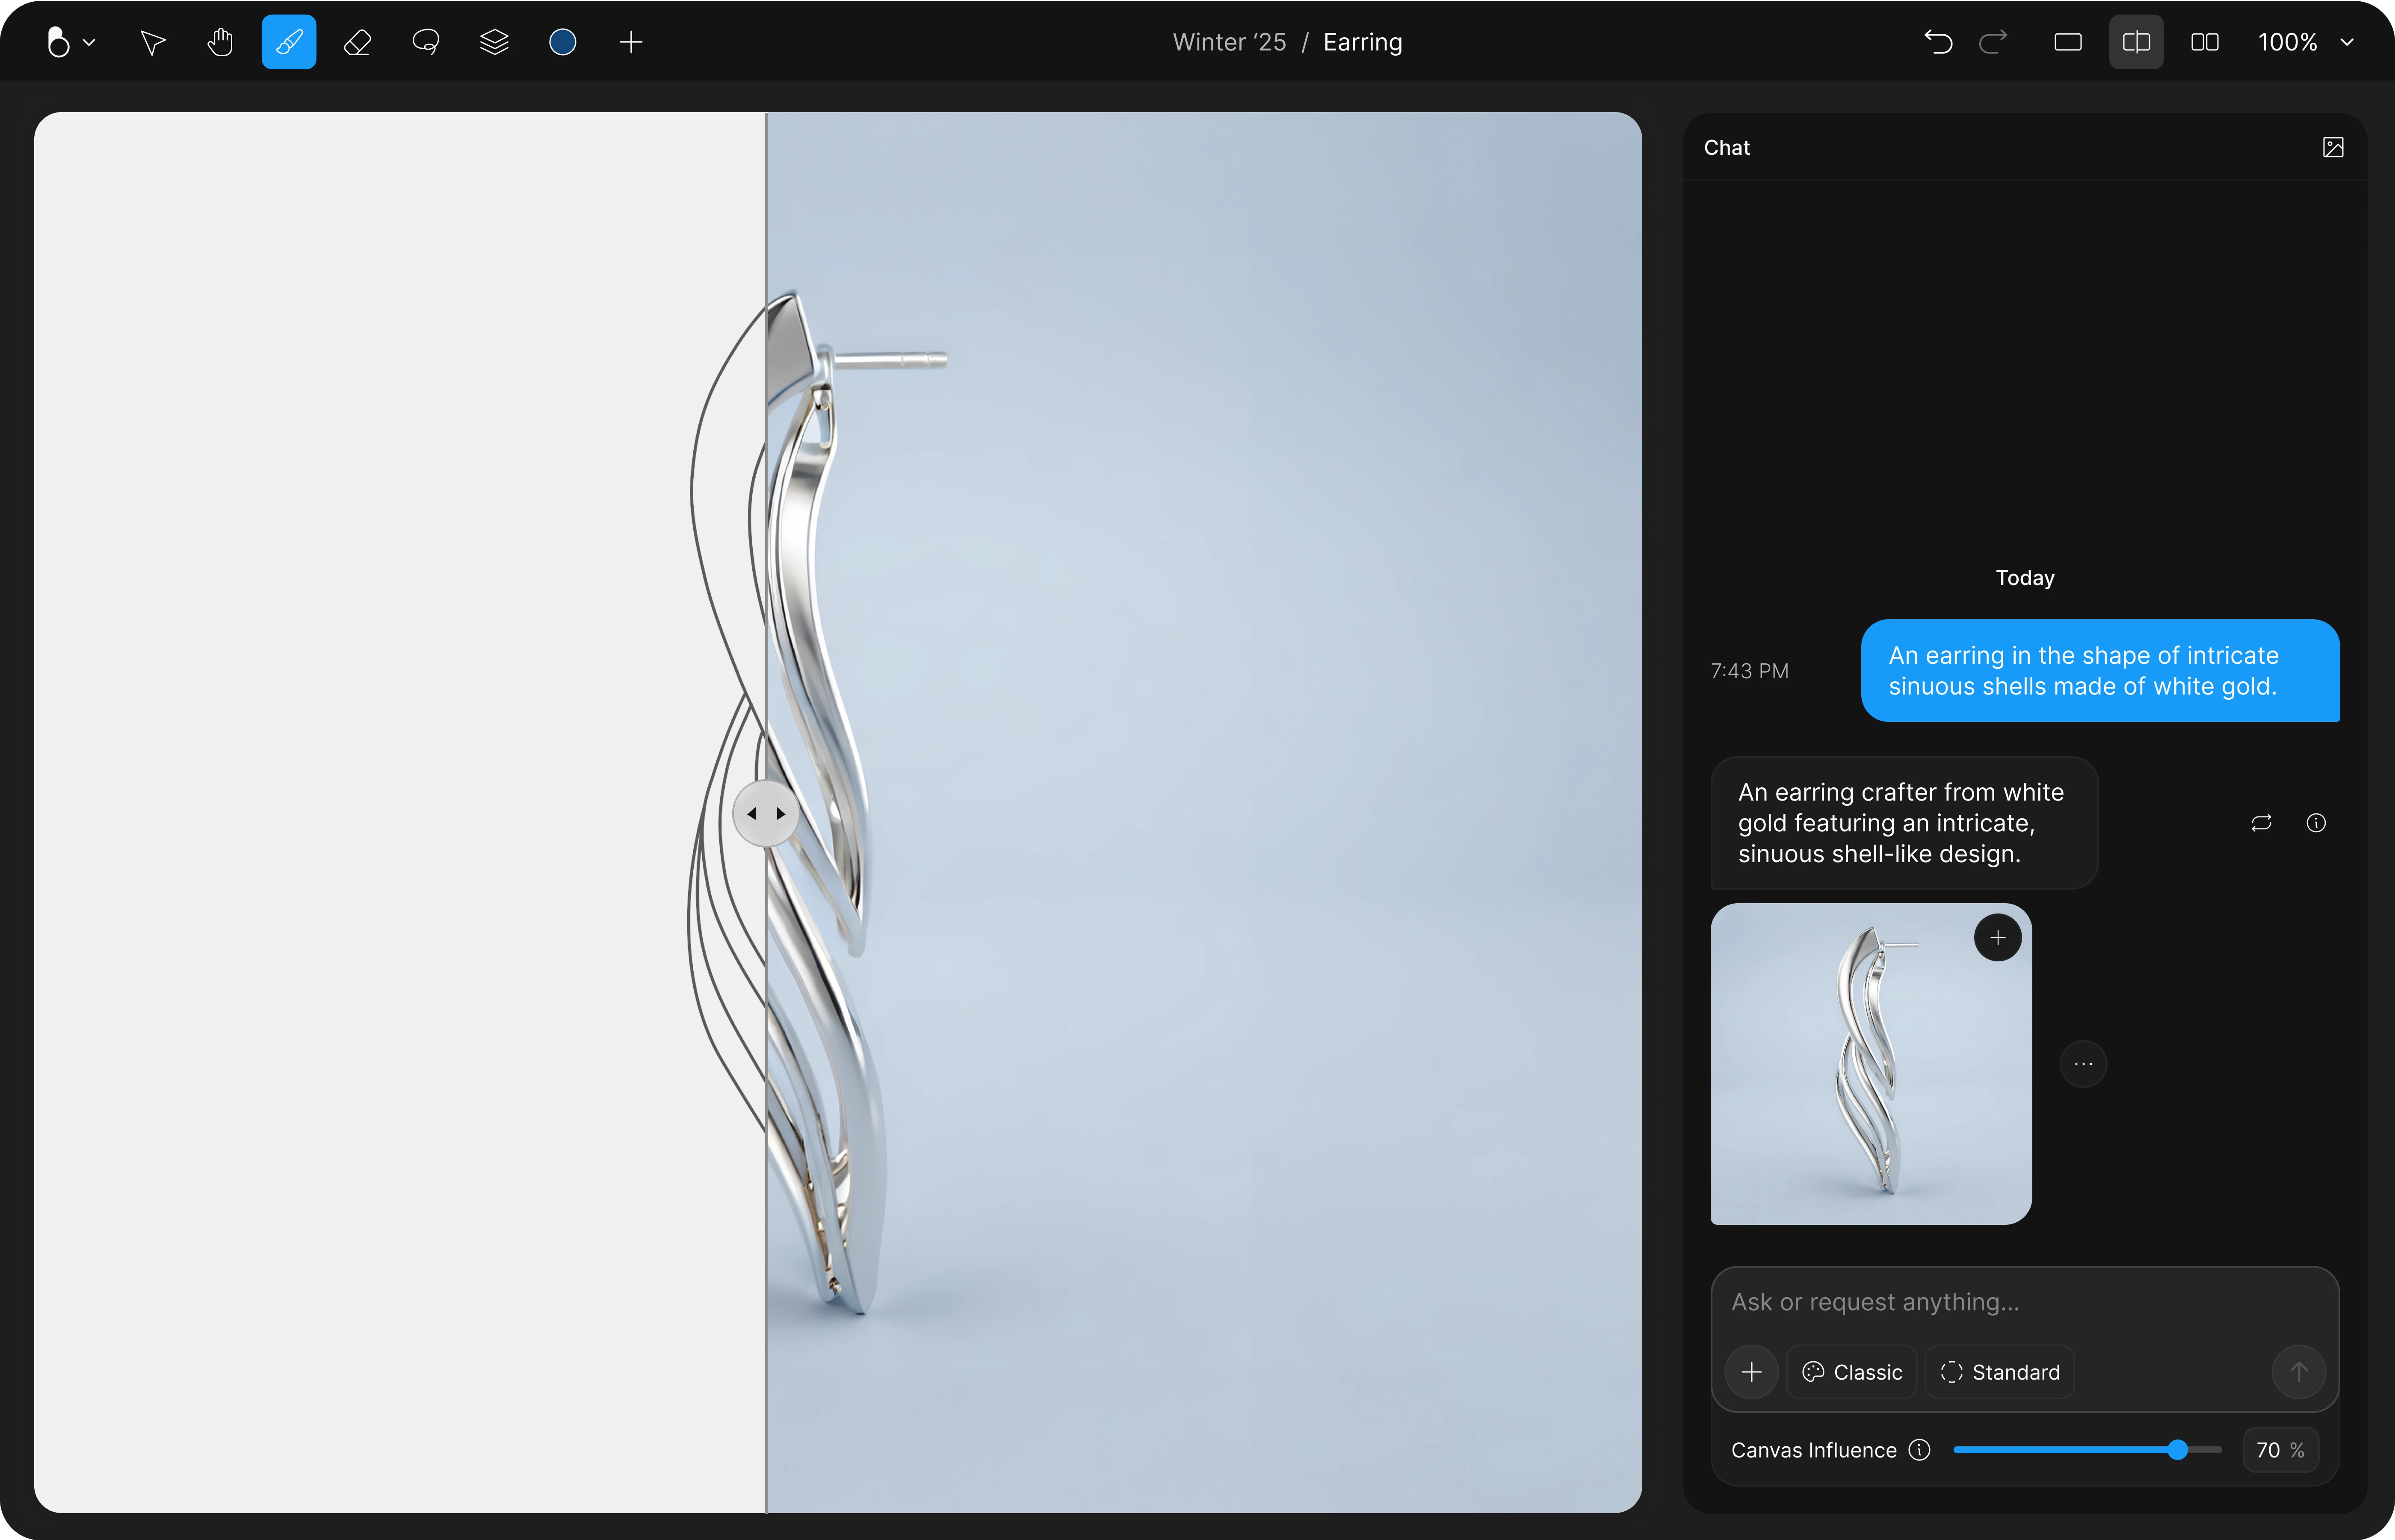2395x1540 pixels.
Task: Show info for the generated response
Action: 2316,823
